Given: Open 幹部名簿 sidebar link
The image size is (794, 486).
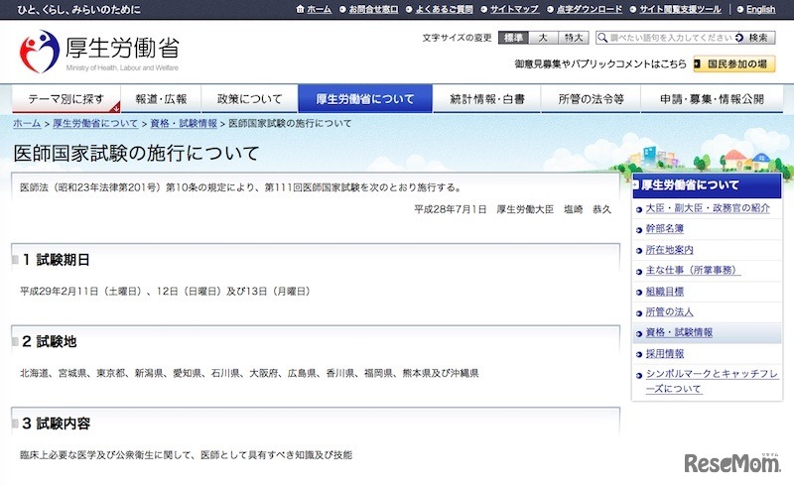Looking at the screenshot, I should coord(664,229).
